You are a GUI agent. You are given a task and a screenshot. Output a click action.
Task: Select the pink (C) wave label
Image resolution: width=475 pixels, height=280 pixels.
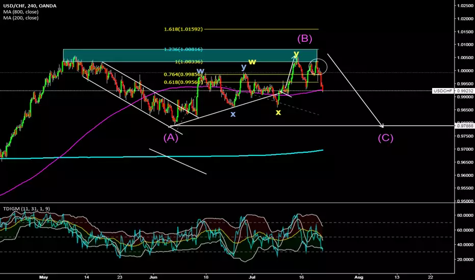point(385,138)
